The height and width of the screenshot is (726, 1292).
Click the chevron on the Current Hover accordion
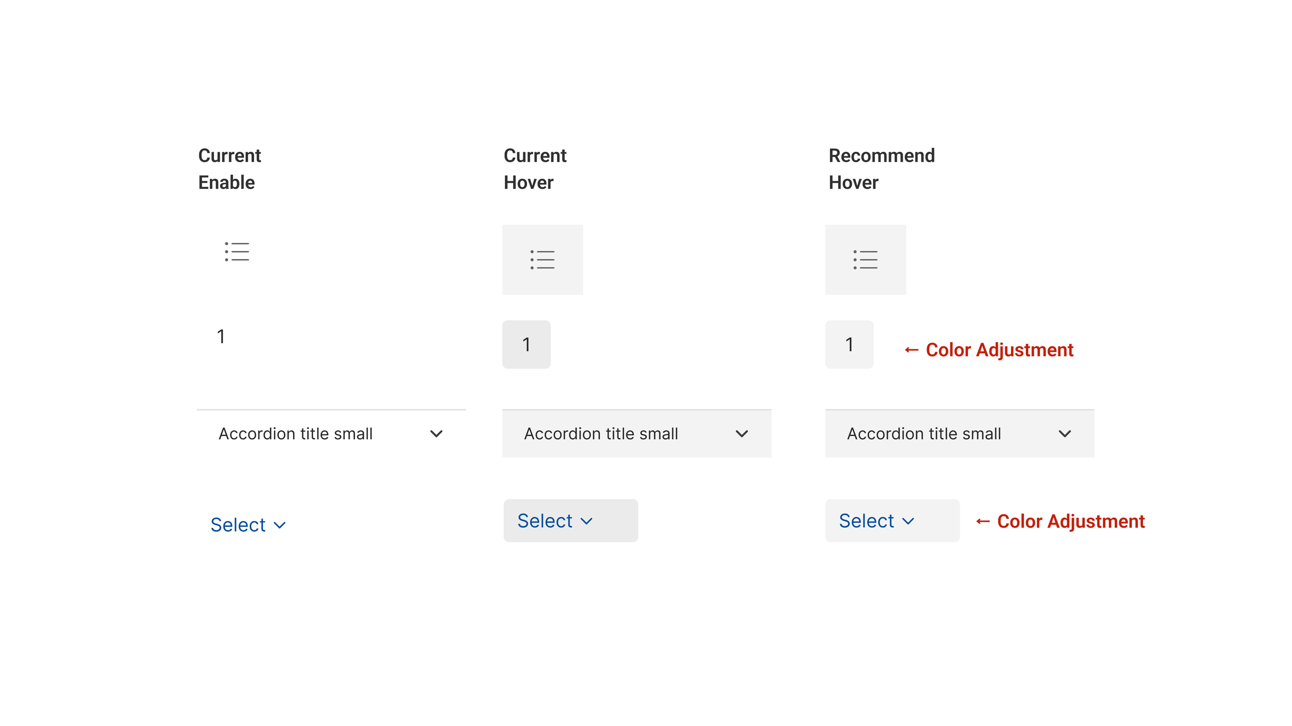pos(742,434)
